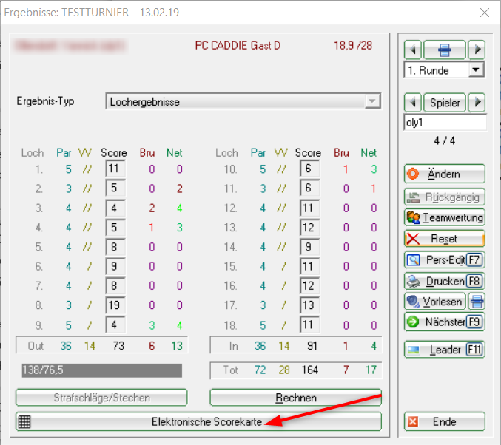Click the right arrow beside the printer button
Screen dimensions: 501x445
pyautogui.click(x=477, y=50)
